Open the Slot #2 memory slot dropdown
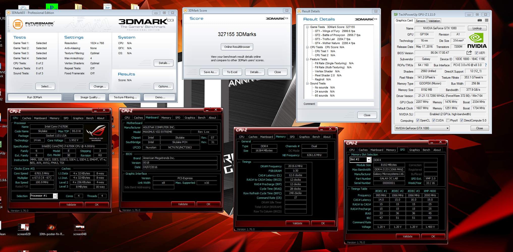This screenshot has height=252, width=513. pos(360,160)
